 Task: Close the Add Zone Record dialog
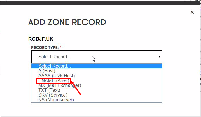coord(192,12)
